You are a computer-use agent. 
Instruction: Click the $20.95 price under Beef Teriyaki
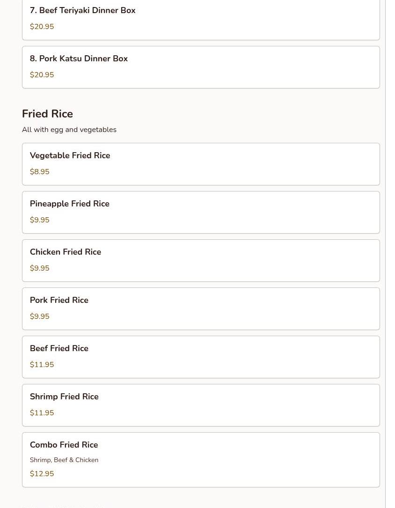(x=42, y=27)
